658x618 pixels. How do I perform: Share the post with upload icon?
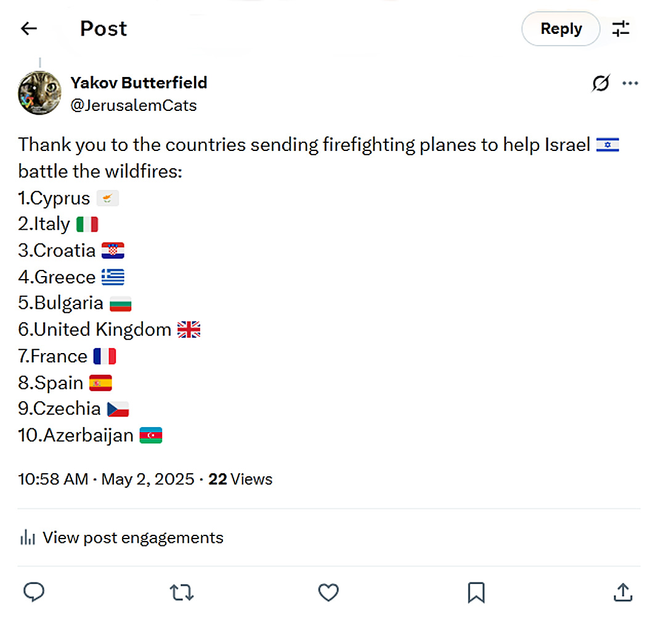pyautogui.click(x=623, y=592)
